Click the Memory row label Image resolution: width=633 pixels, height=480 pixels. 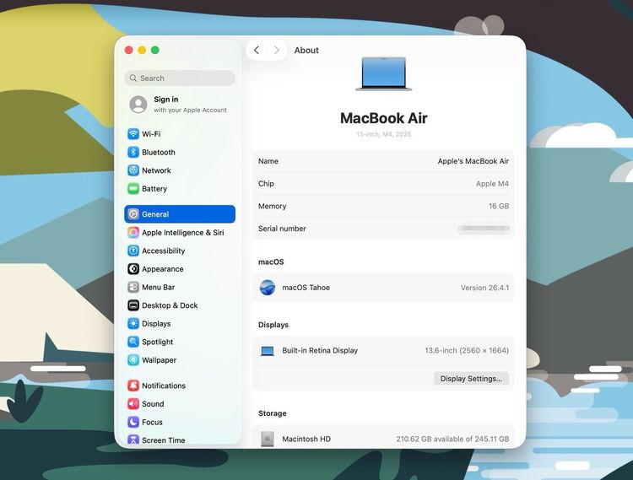(x=272, y=206)
